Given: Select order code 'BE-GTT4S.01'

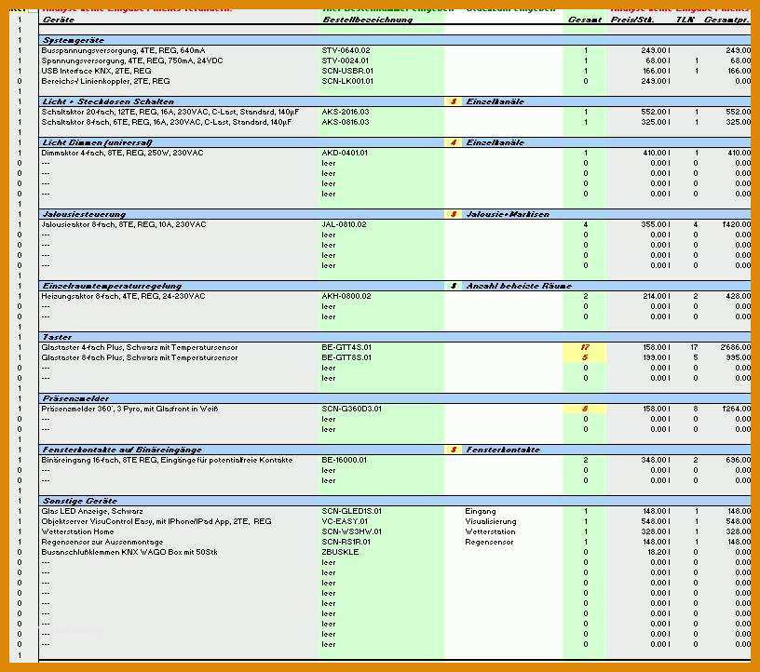Looking at the screenshot, I should click(x=346, y=347).
